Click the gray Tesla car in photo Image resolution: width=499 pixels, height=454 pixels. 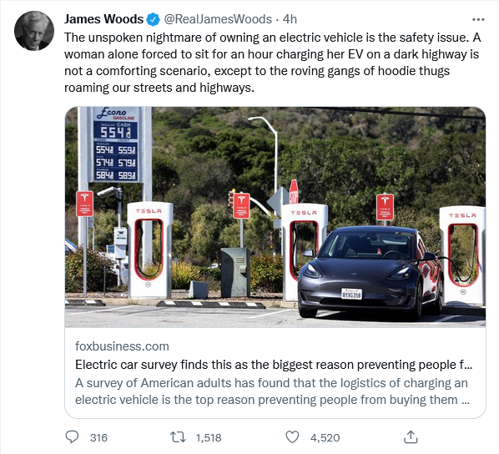pyautogui.click(x=370, y=271)
